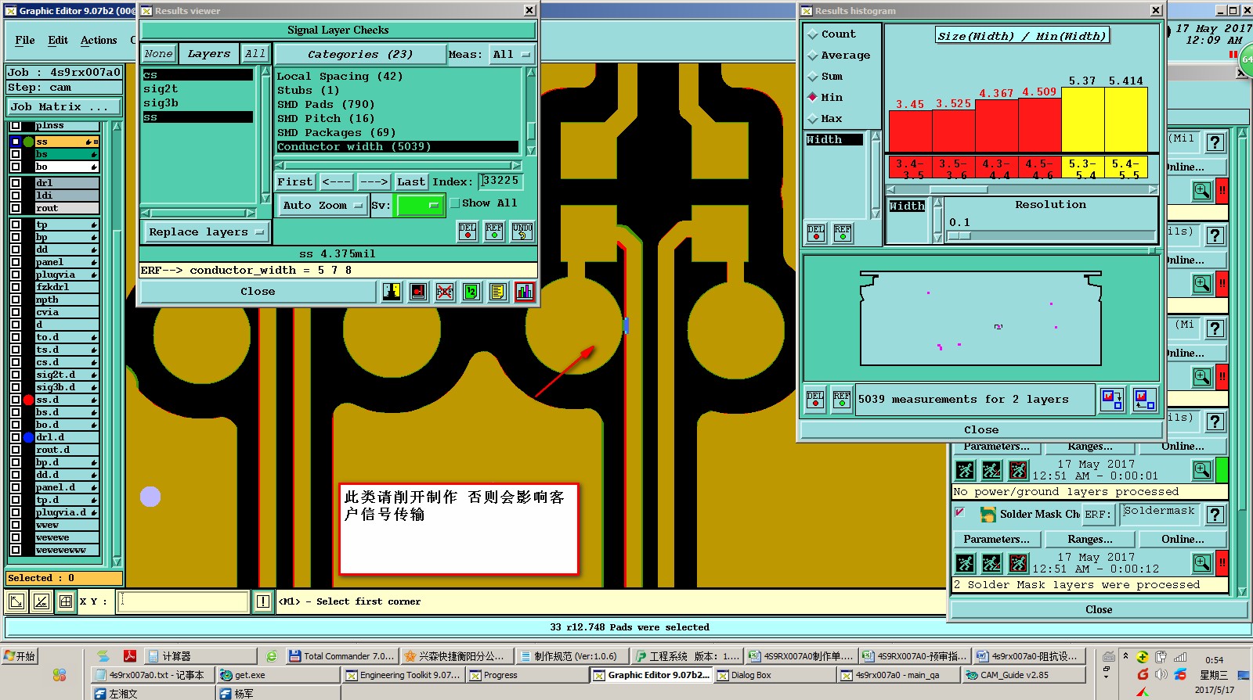
Task: Click the DEL icon beside measurements count
Action: pos(815,400)
